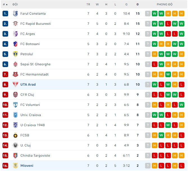
Task: Sort standings by the TR matches header
Action: 88,5
